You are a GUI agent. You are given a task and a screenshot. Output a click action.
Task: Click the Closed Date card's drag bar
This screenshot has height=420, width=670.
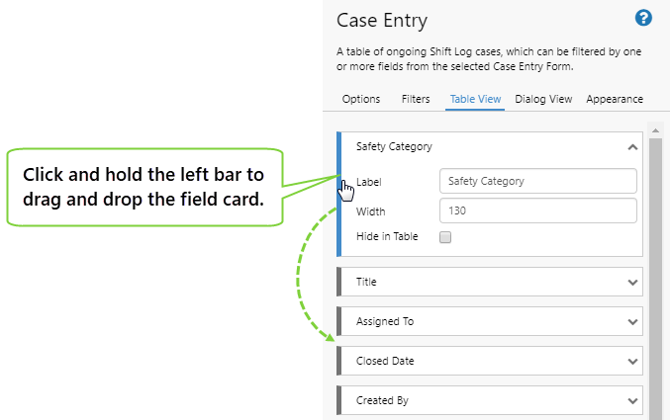[x=339, y=361]
